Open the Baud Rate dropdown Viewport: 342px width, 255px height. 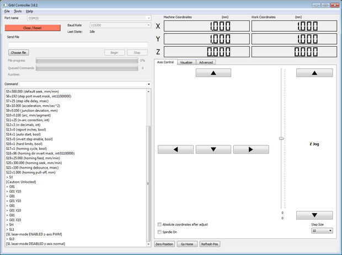(120, 25)
